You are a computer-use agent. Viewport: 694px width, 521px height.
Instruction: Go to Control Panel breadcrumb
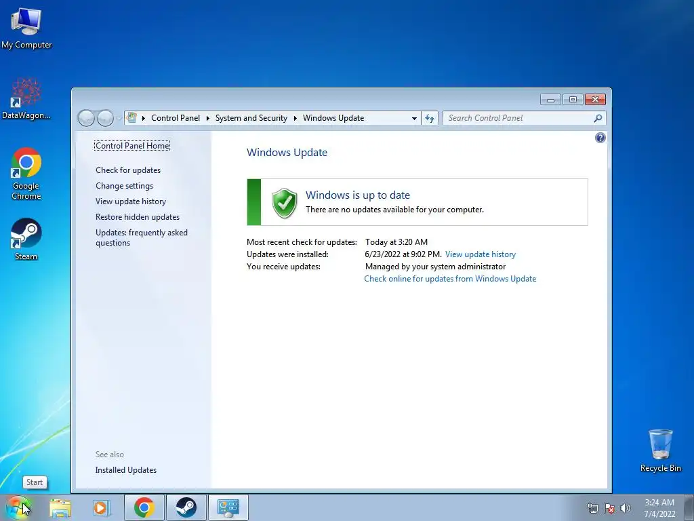pyautogui.click(x=176, y=118)
